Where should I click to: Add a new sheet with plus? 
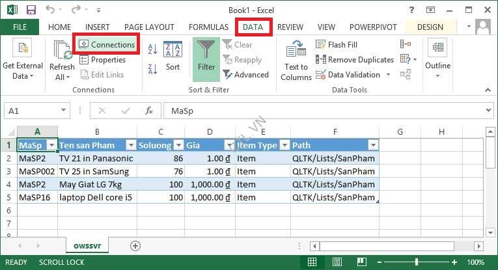click(135, 246)
